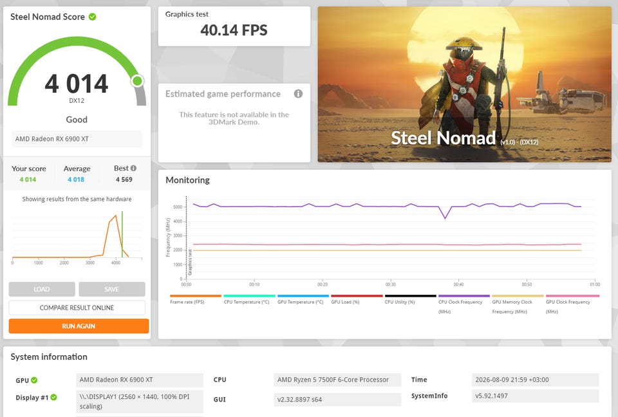Screen dimensions: 618x417
Task: Click the grayed-out SAVE button
Action: [111, 289]
